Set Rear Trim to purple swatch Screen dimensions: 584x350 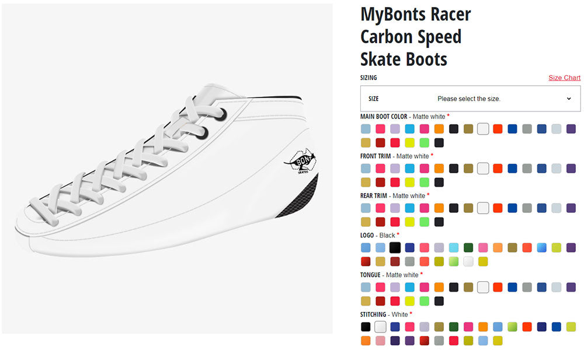[x=571, y=208]
